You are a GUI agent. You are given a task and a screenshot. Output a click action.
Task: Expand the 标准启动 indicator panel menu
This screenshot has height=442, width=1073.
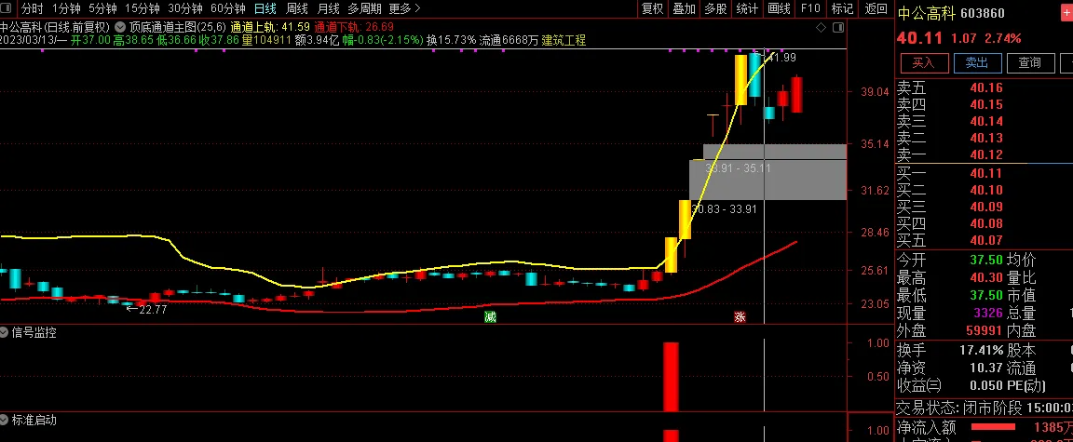[6, 420]
